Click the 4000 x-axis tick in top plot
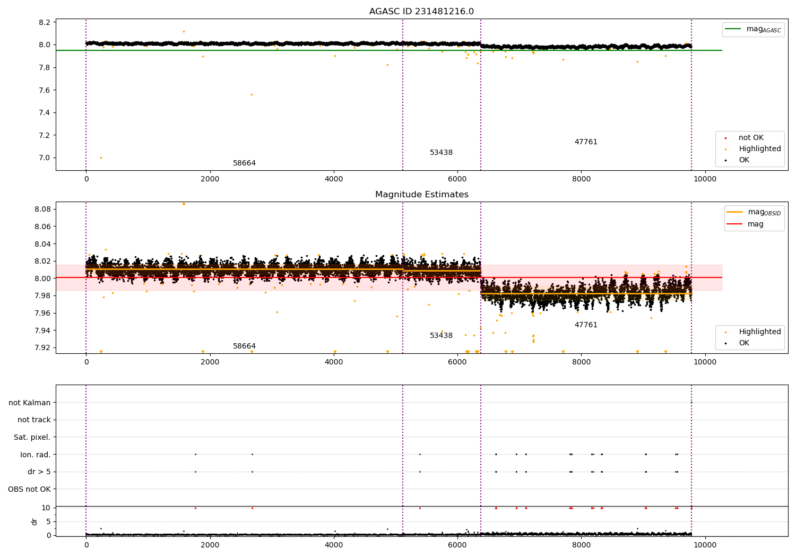This screenshot has width=796, height=557. point(334,179)
